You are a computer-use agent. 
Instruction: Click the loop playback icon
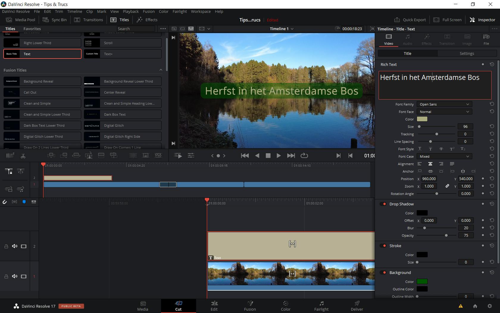[x=304, y=156]
